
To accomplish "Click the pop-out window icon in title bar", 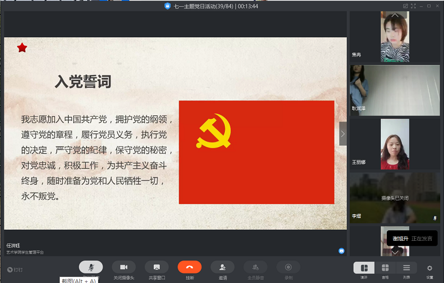I will [406, 6].
